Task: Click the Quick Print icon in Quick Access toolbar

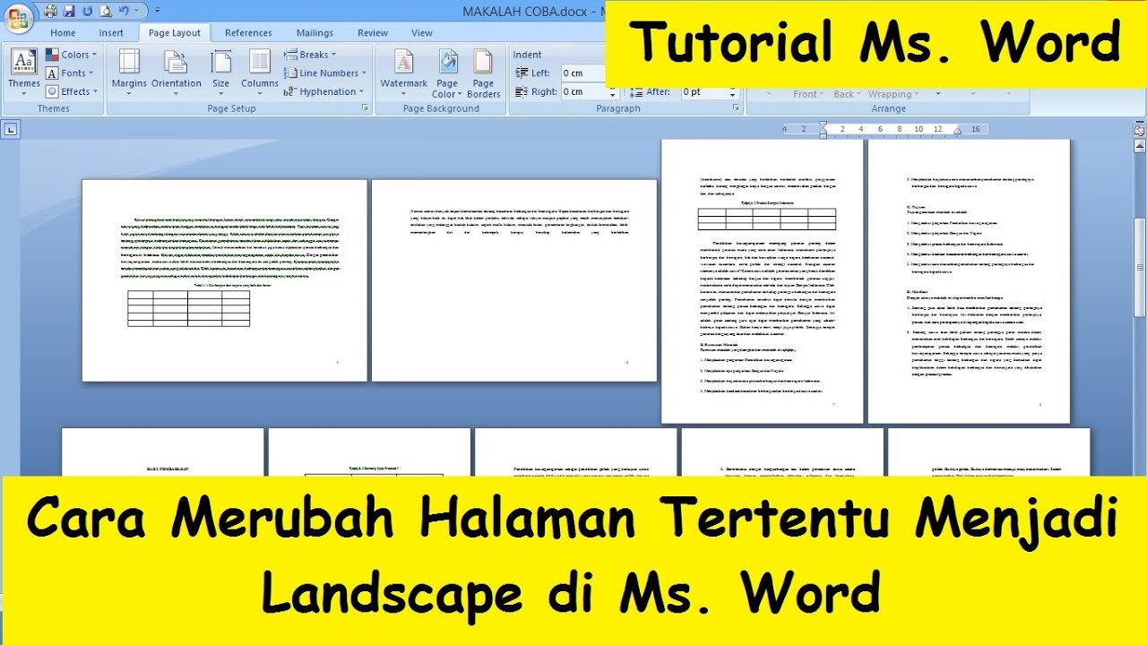Action: coord(51,11)
